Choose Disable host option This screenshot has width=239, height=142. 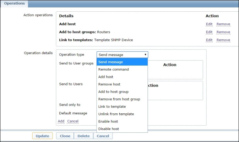coord(109,129)
